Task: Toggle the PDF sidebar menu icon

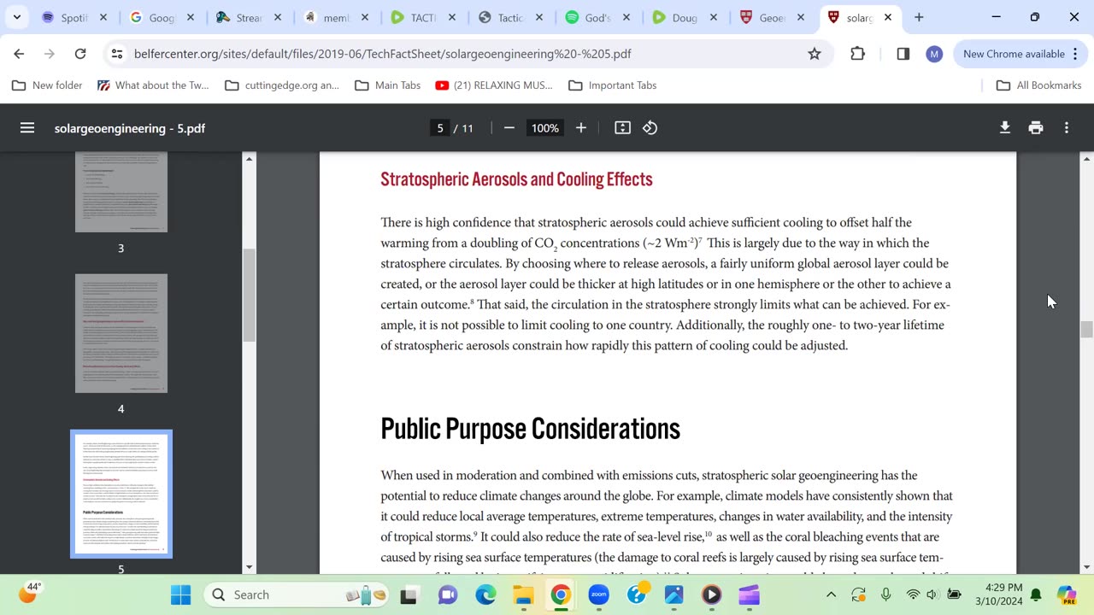Action: click(27, 128)
